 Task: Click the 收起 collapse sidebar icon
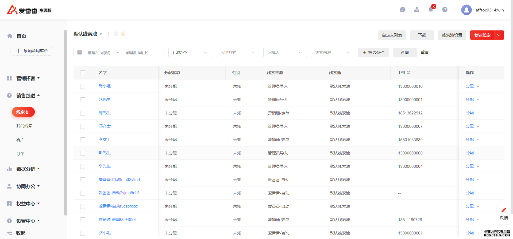[10, 233]
